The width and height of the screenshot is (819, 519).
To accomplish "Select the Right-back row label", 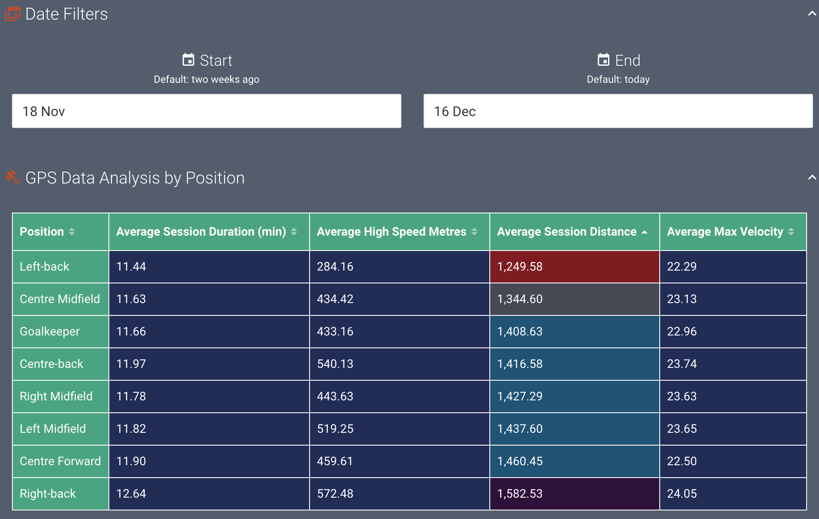I will [x=60, y=493].
